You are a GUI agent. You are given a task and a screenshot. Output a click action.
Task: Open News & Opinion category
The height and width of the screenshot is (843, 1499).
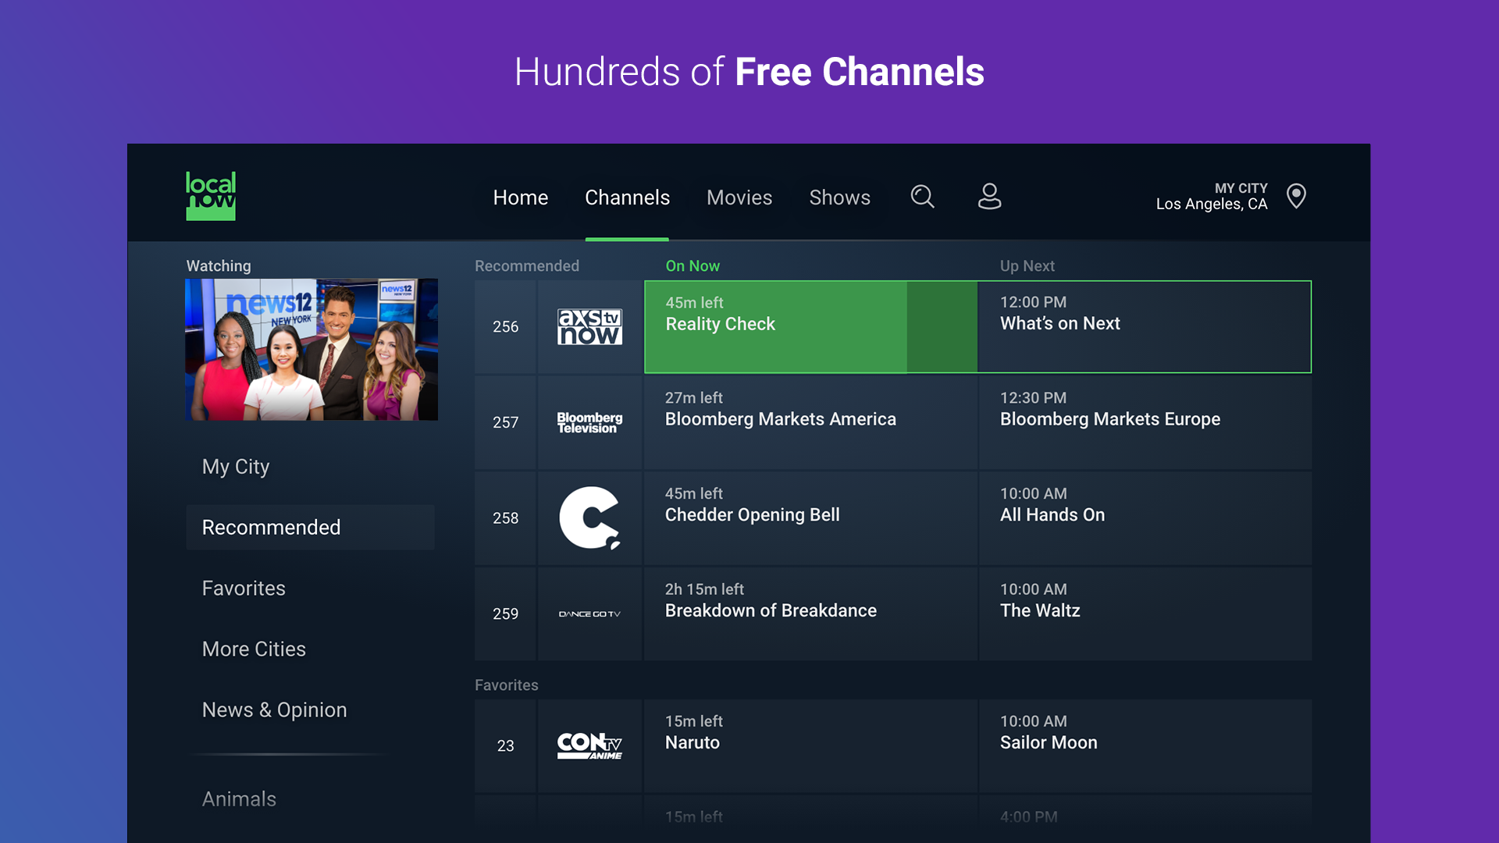(x=274, y=710)
